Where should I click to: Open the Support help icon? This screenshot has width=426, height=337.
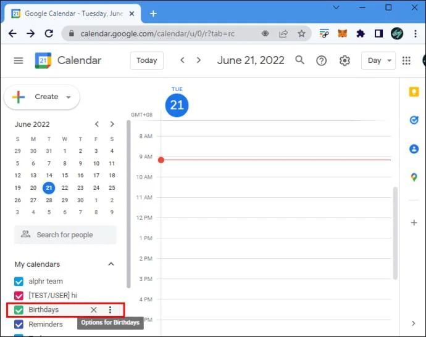pos(321,60)
